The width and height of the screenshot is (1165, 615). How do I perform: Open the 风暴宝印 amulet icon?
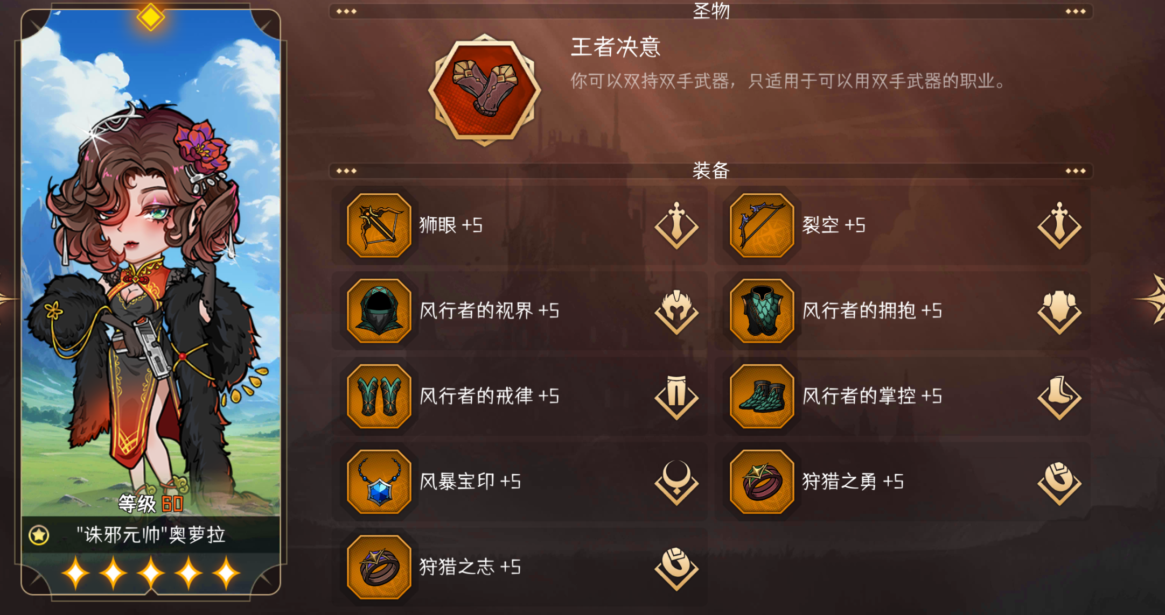(x=379, y=482)
